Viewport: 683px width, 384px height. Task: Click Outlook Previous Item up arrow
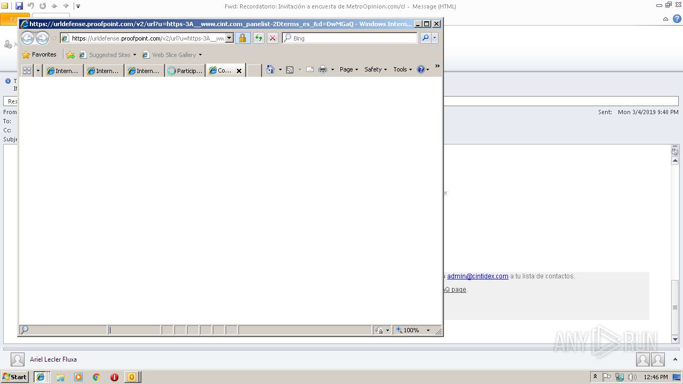click(x=54, y=6)
